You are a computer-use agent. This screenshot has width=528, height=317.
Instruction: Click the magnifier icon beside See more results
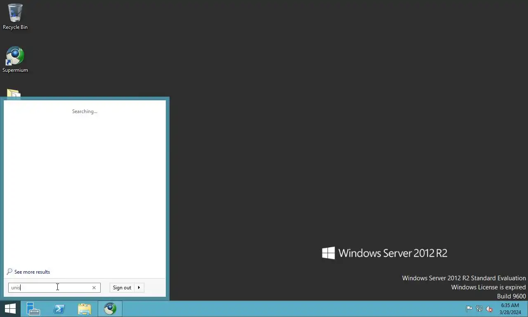click(x=9, y=272)
